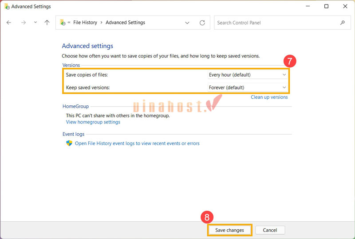The image size is (355, 239).
Task: Open File History event logs link
Action: coord(137,143)
